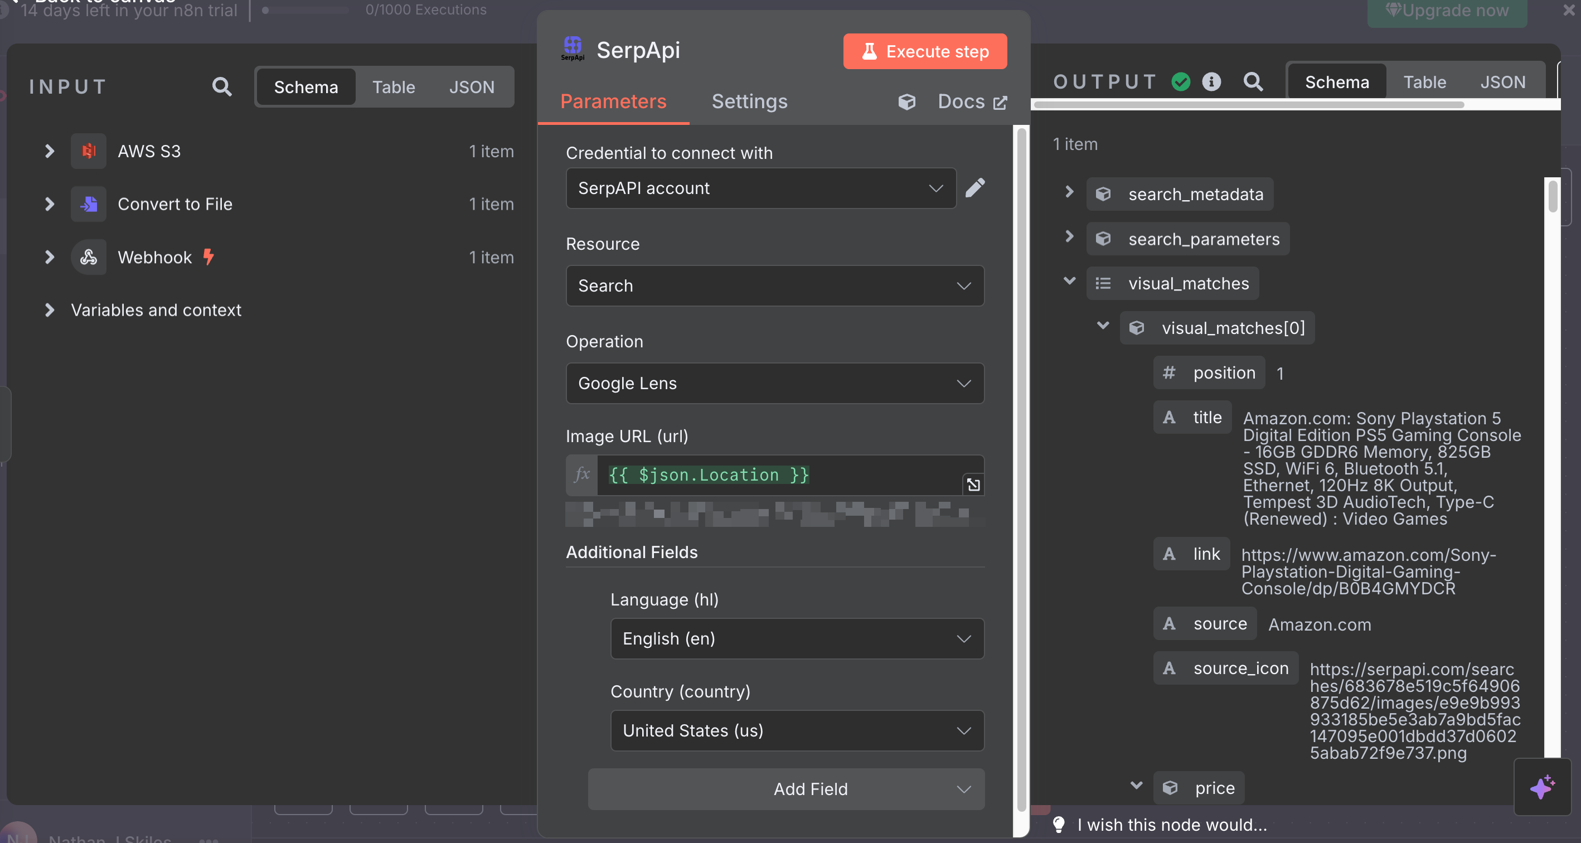Edit credential with the pencil icon
This screenshot has width=1581, height=843.
click(x=974, y=188)
